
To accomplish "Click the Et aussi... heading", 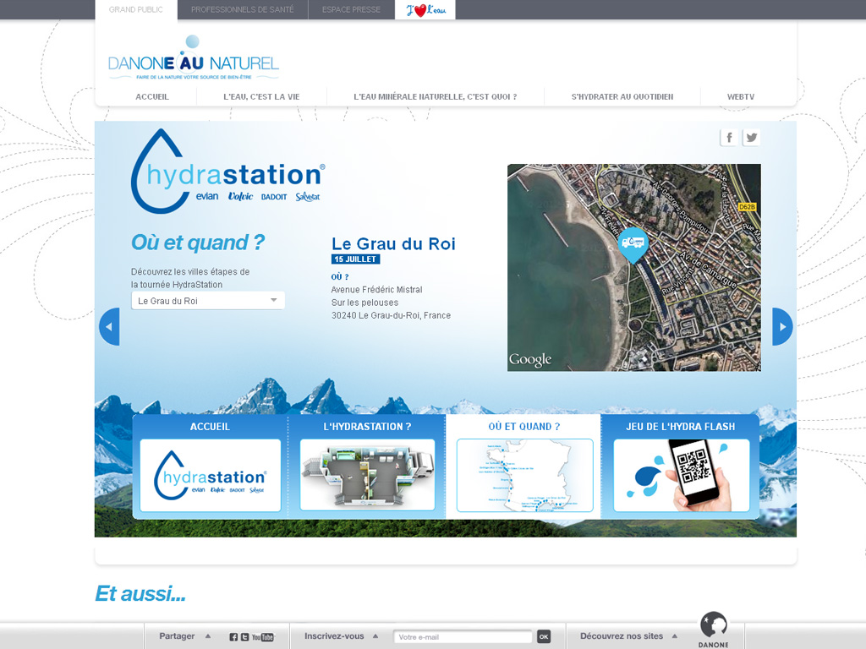I will (x=140, y=594).
